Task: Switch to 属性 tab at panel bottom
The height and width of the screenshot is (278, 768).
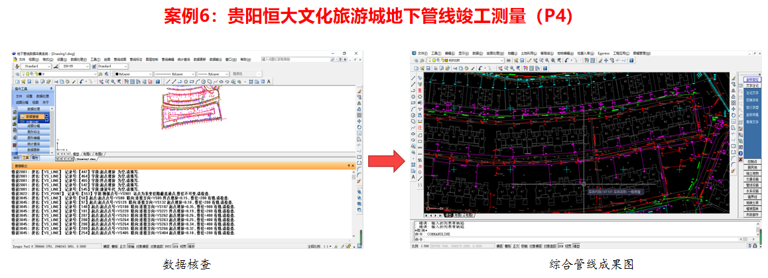Action: coord(34,158)
